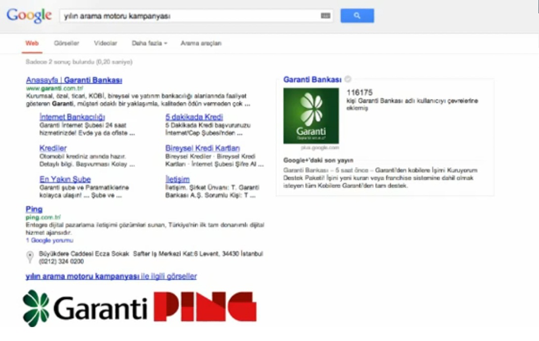Switch to the Videolar tab

(x=105, y=43)
